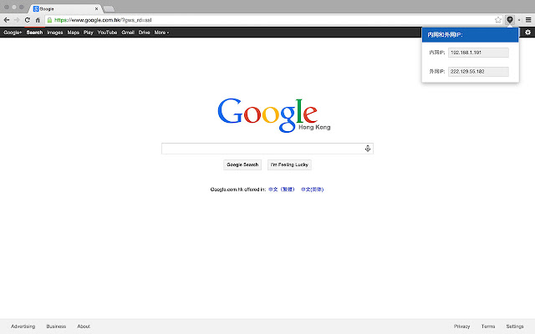Viewport: 535px width, 334px height.
Task: Open Google+ in the top bar
Action: (13, 33)
